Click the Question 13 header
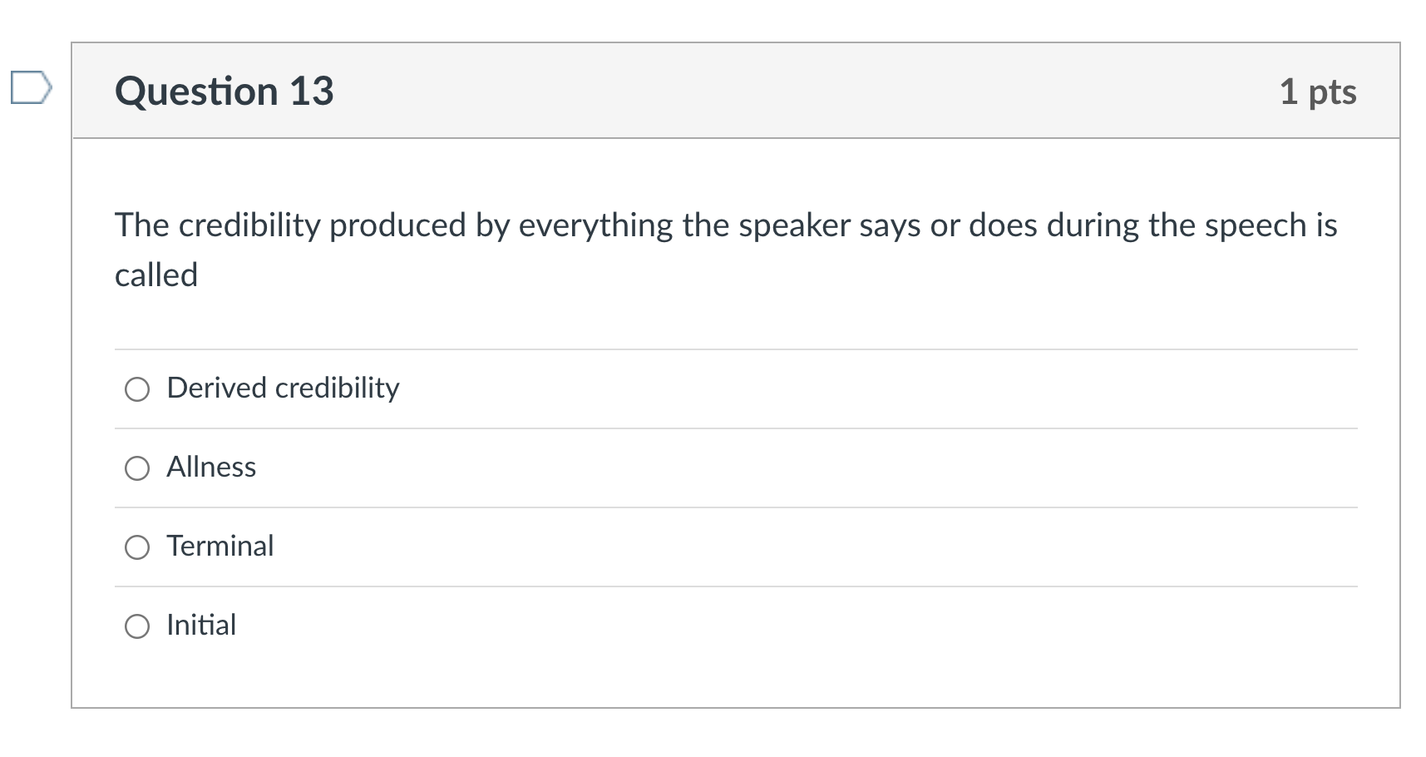The height and width of the screenshot is (757, 1426). [225, 92]
